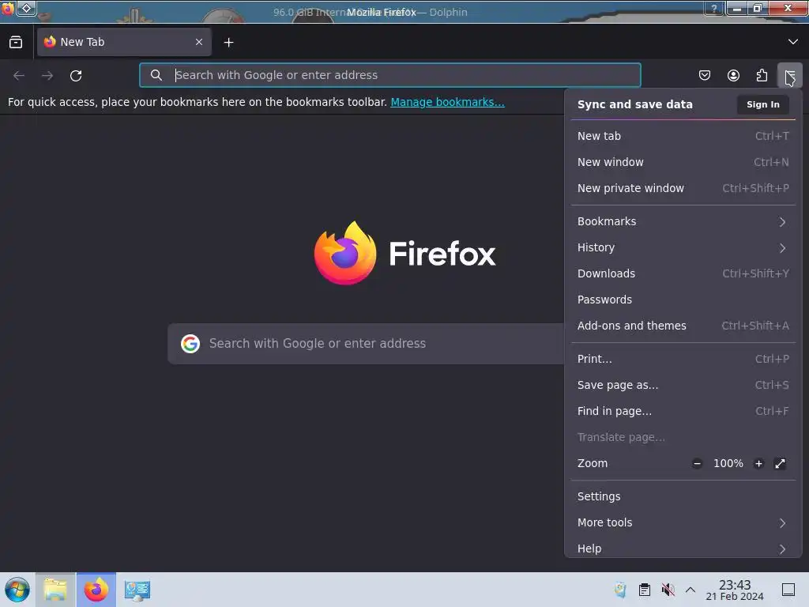The width and height of the screenshot is (809, 607).
Task: Open Add-ons and themes
Action: [x=683, y=326]
